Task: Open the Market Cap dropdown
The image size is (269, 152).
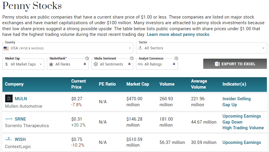Action: (x=23, y=64)
